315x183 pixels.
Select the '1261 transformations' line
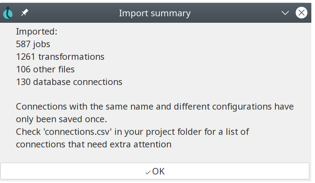[60, 57]
